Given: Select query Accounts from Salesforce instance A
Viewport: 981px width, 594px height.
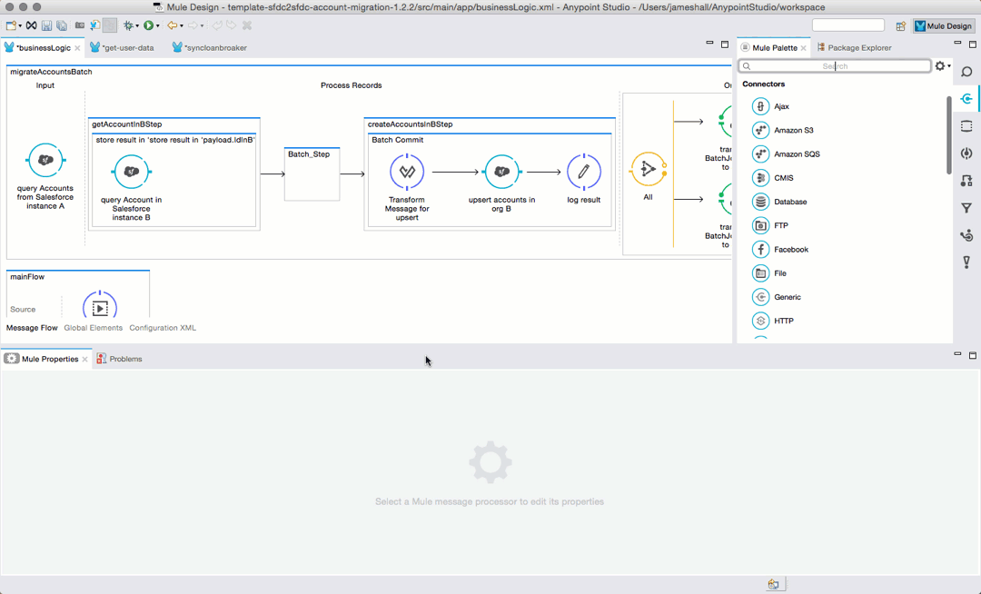Looking at the screenshot, I should 45,161.
